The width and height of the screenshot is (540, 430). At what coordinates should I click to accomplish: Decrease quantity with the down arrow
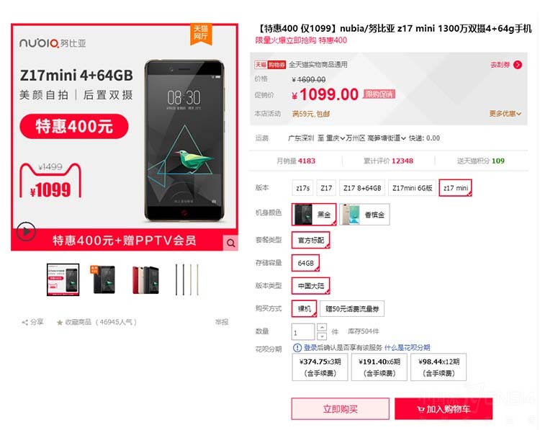pyautogui.click(x=322, y=336)
